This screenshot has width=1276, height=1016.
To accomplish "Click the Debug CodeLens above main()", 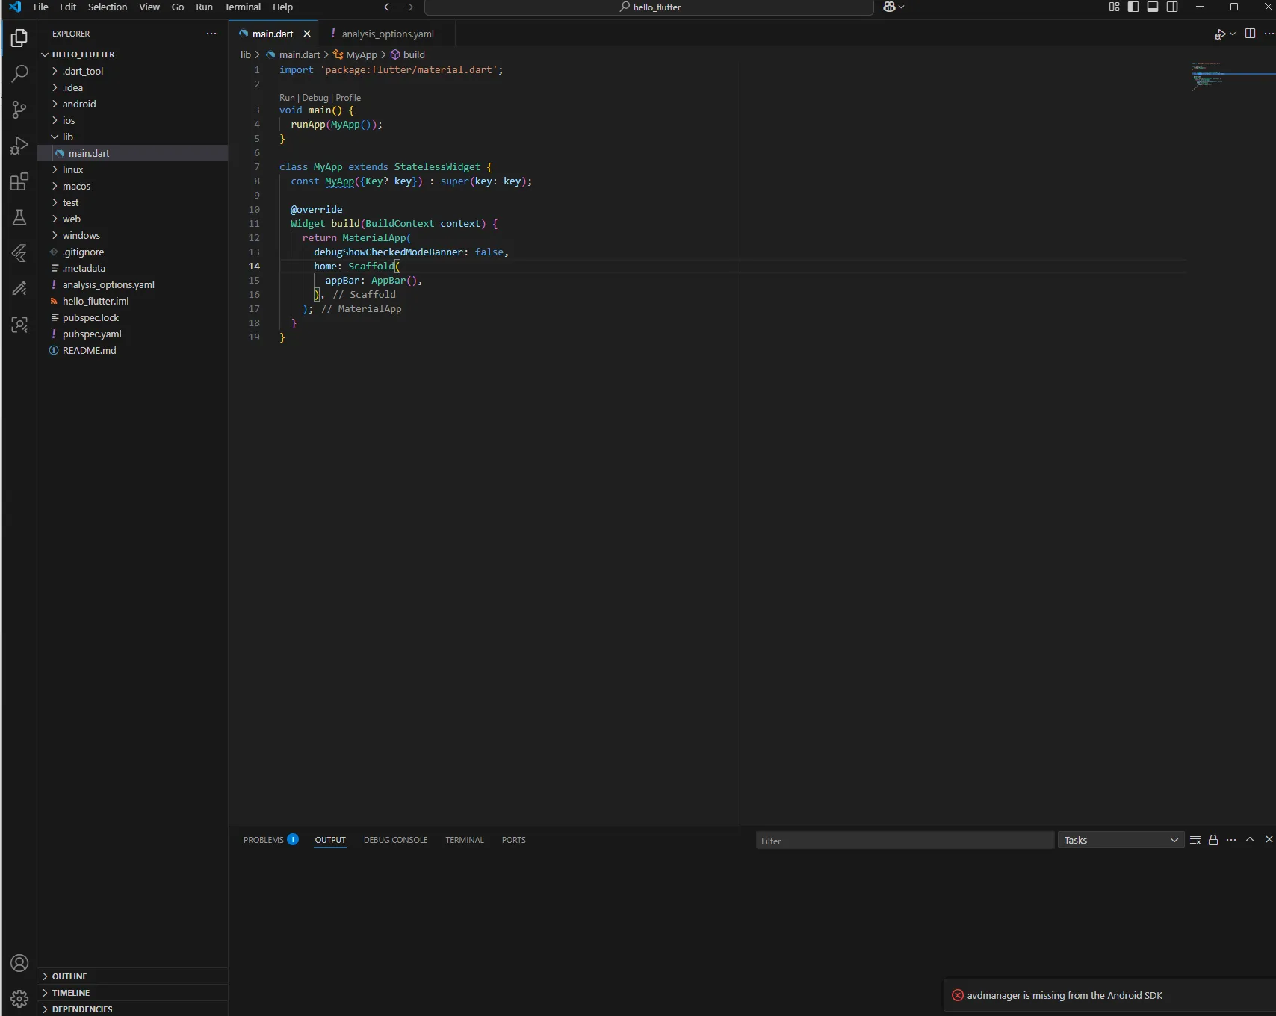I will [315, 98].
